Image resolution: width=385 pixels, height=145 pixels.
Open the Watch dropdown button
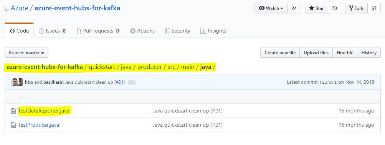(x=271, y=8)
